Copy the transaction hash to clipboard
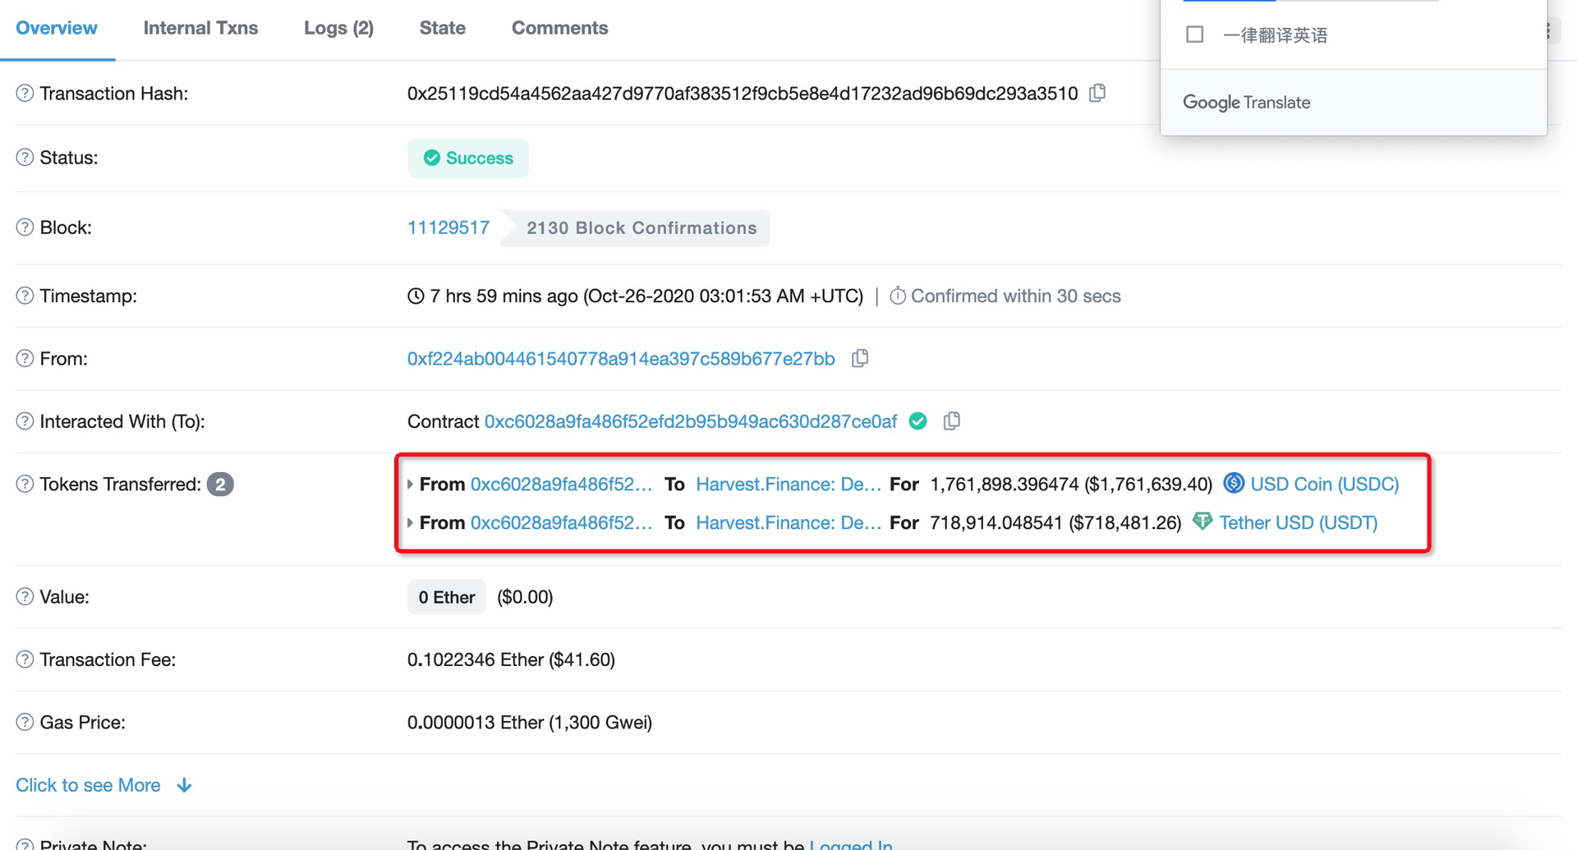The width and height of the screenshot is (1577, 850). click(1097, 93)
